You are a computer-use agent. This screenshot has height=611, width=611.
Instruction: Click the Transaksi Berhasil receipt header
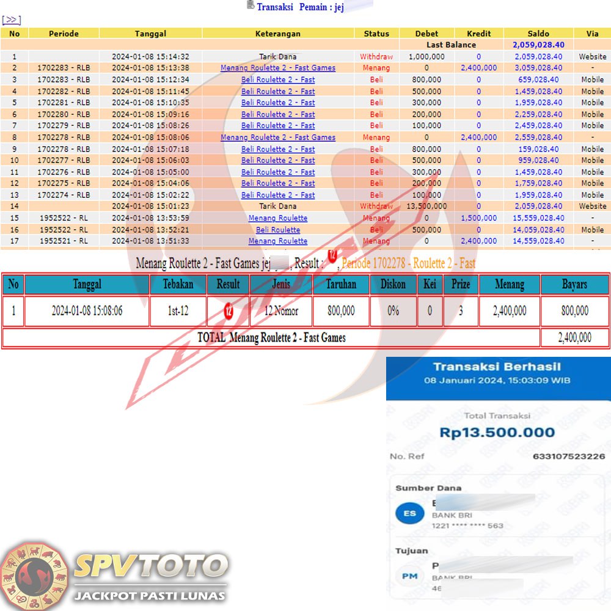pos(497,367)
